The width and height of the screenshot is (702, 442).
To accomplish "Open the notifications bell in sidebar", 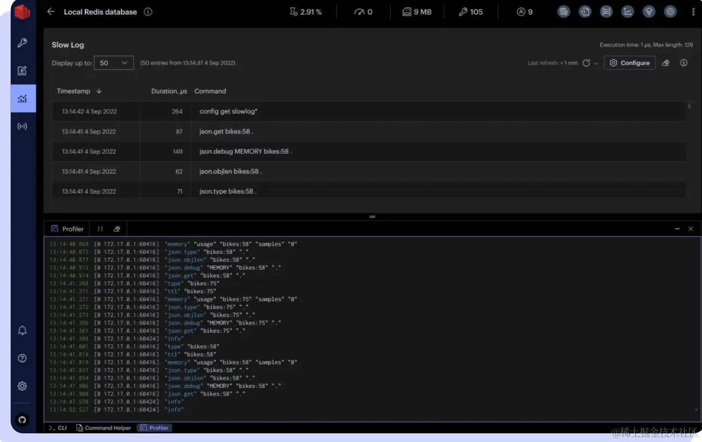I will tap(22, 331).
